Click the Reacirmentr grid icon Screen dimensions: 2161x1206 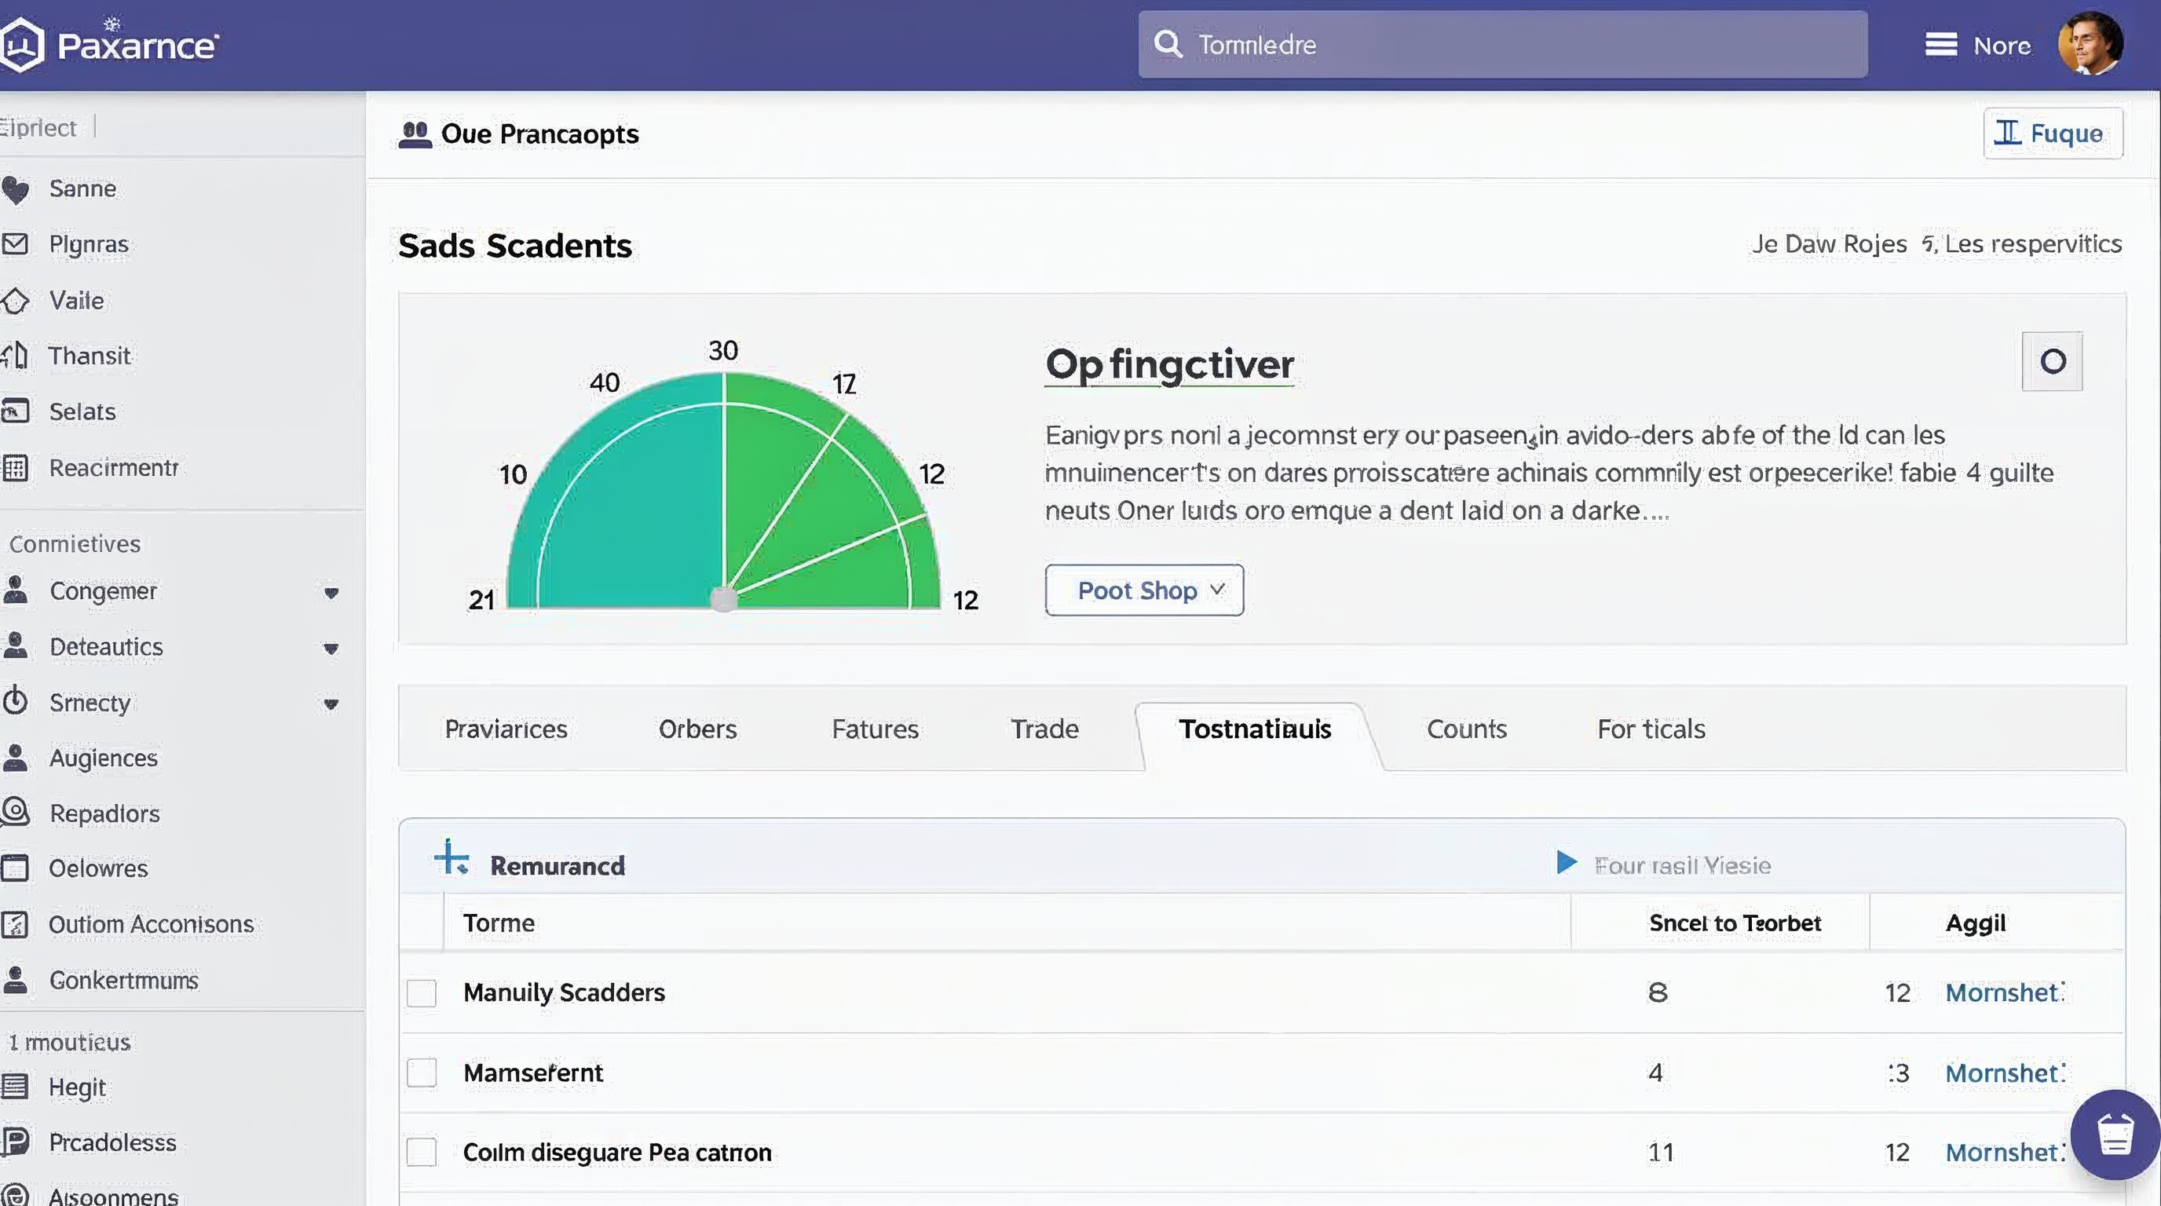coord(15,468)
